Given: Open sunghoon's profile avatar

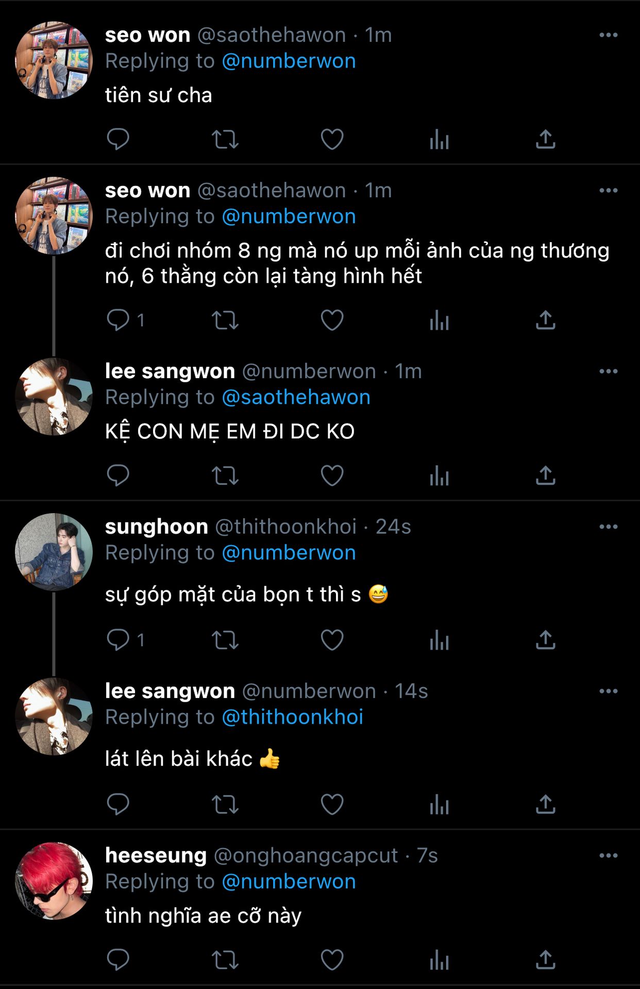Looking at the screenshot, I should coord(54,552).
